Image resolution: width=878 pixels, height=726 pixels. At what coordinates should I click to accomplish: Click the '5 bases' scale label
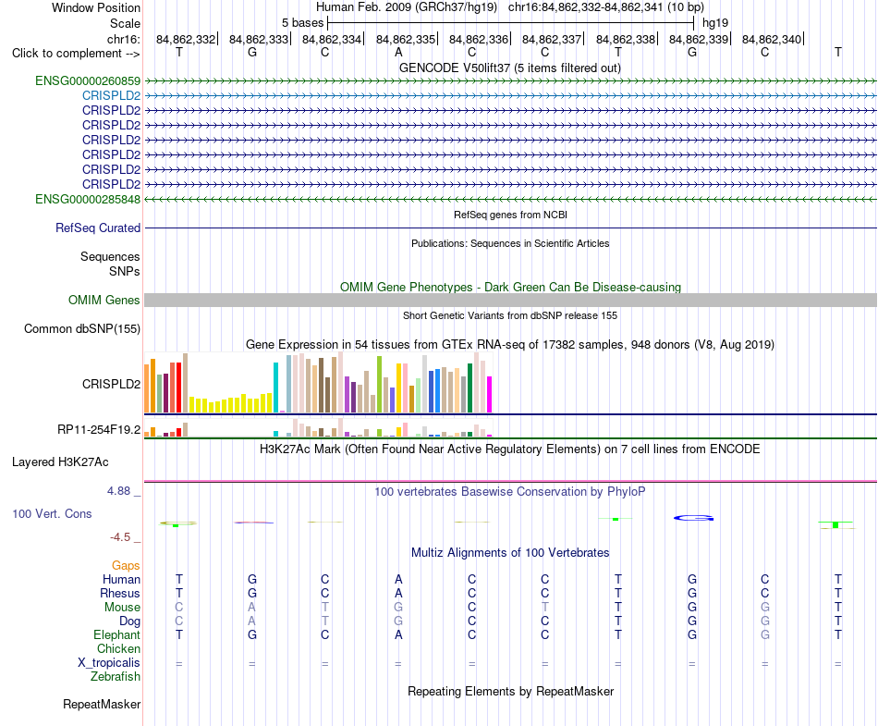point(302,23)
